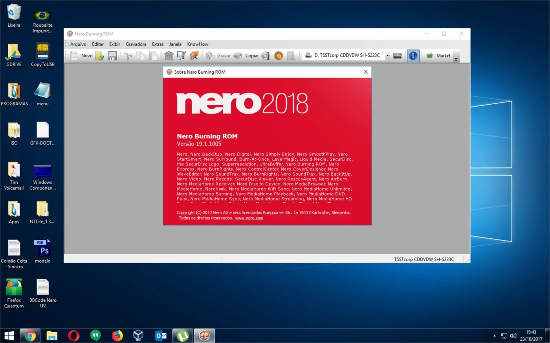This screenshot has width=550, height=343.
Task: Open the network tray icon
Action: (504, 336)
